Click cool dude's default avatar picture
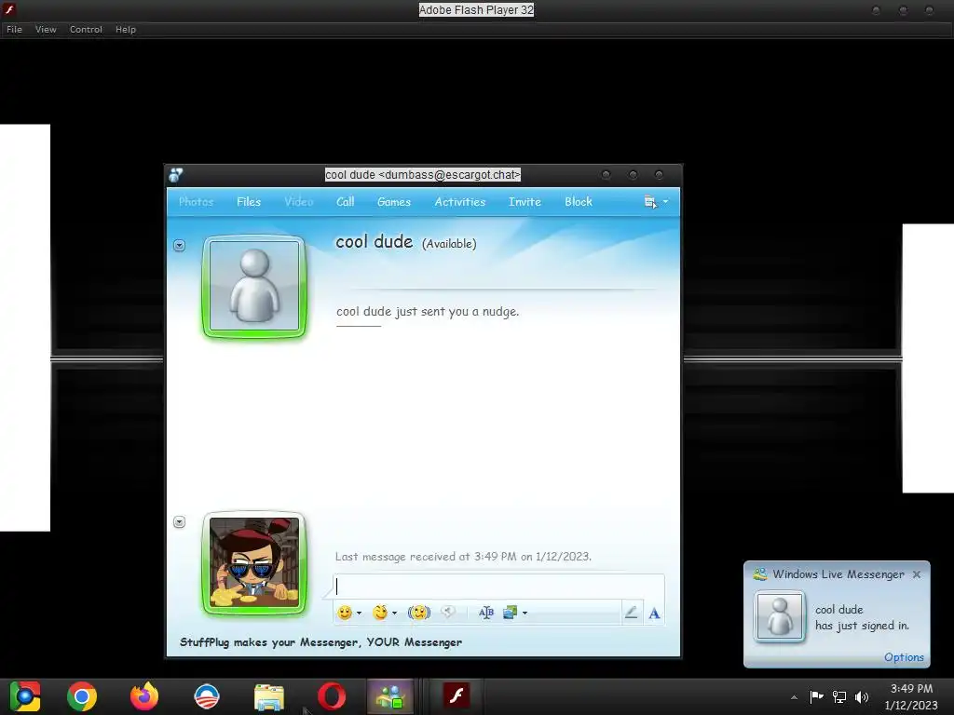954x715 pixels. [x=254, y=287]
